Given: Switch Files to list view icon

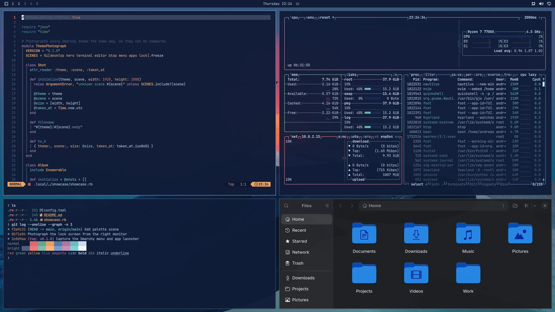Looking at the screenshot, I should pos(527,206).
